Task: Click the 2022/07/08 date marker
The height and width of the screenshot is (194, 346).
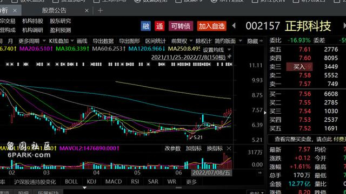Action: pos(211,172)
